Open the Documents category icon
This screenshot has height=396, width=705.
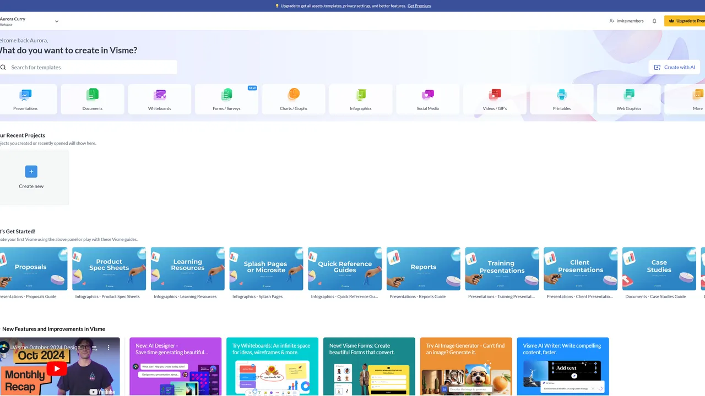click(x=93, y=95)
